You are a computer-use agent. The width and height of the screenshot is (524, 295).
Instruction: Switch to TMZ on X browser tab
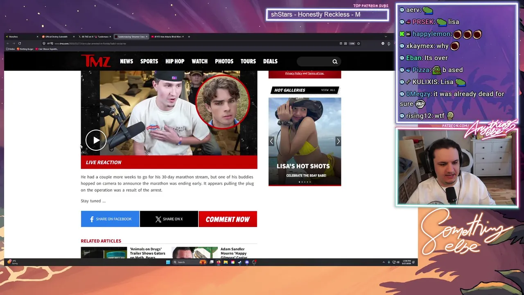[94, 36]
